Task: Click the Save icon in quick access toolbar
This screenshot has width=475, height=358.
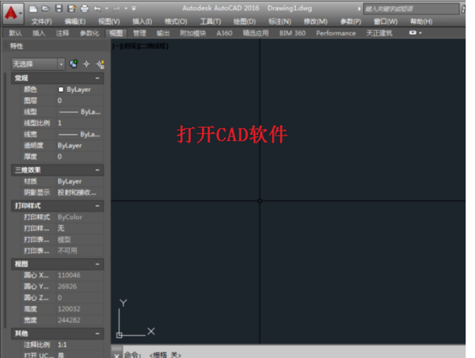Action: click(x=59, y=7)
